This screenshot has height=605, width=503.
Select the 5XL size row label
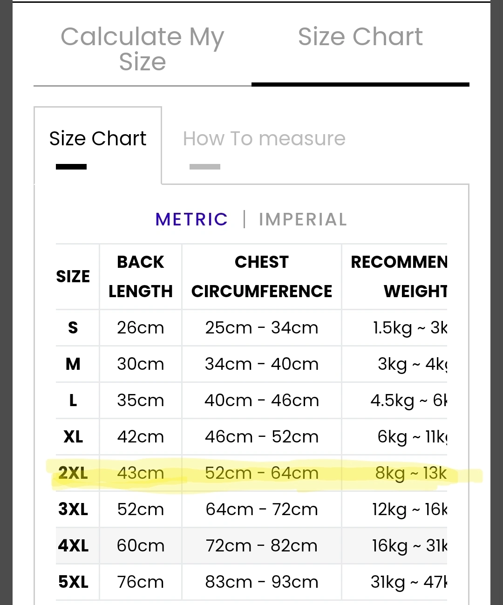[73, 582]
